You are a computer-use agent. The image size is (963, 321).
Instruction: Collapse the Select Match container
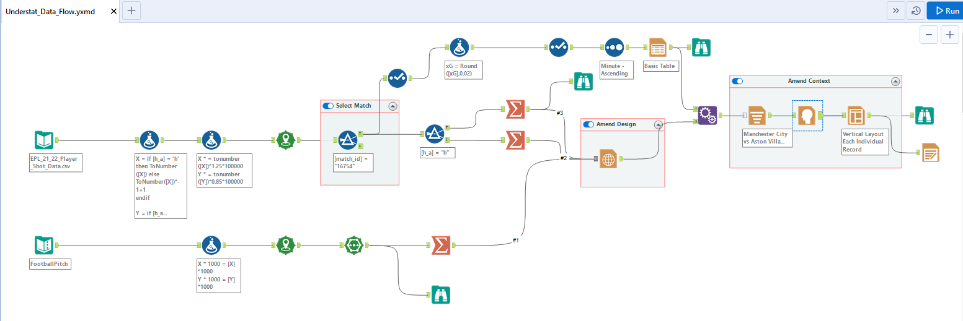click(393, 106)
